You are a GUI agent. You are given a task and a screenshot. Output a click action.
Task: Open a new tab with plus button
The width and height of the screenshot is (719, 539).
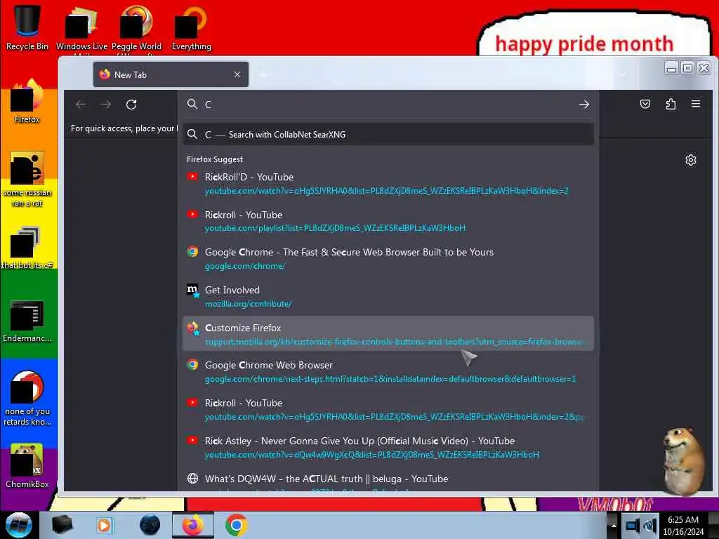[x=263, y=74]
